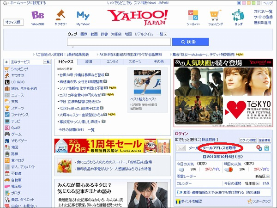
Task: Expand the 一覧 search category dropdown
Action: coord(165,35)
